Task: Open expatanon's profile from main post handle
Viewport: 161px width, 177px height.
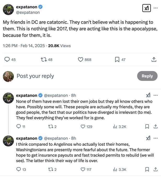Action: point(28,12)
